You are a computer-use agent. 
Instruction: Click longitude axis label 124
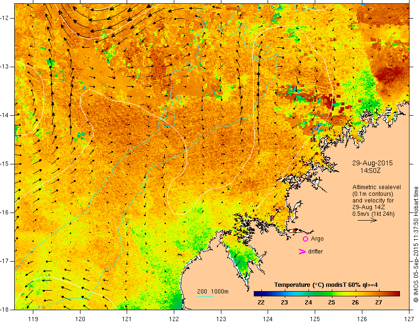click(268, 319)
